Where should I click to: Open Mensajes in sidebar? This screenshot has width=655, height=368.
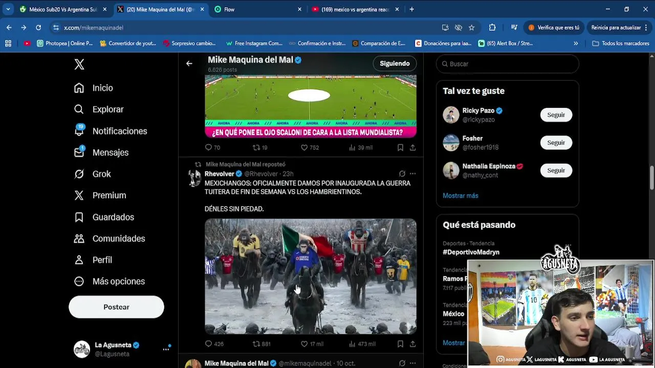[101, 152]
